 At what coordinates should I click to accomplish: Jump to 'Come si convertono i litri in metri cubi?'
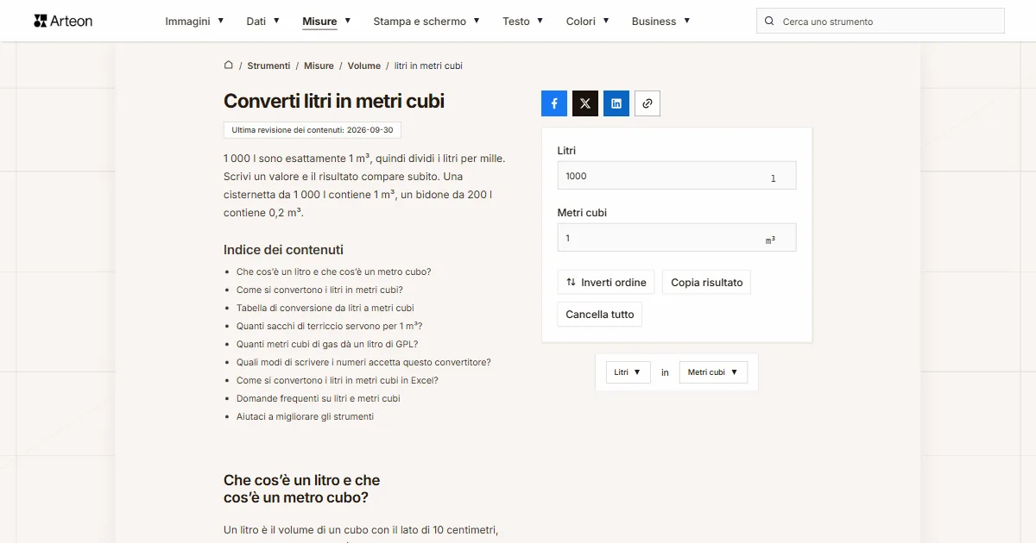[x=319, y=290]
